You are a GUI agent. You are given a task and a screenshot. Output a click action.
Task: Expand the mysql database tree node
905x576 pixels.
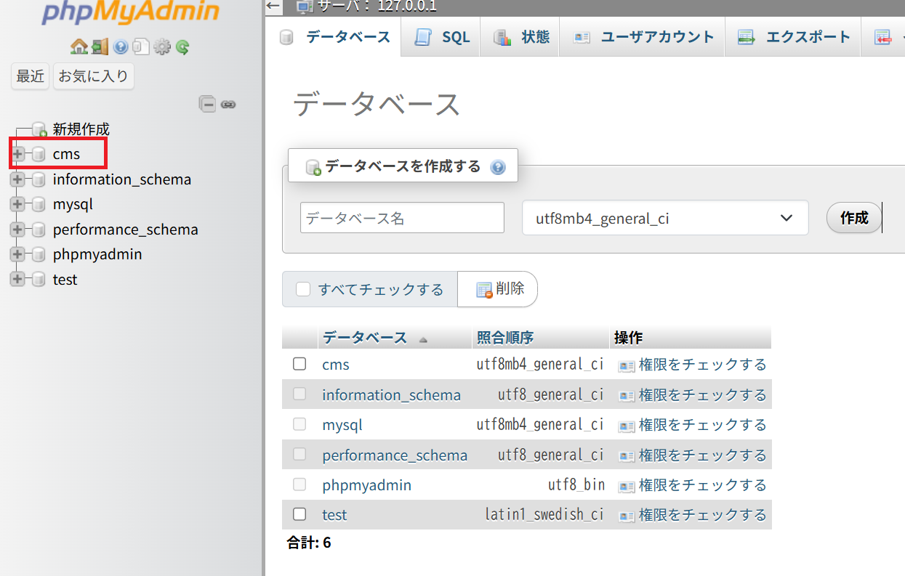[x=18, y=204]
